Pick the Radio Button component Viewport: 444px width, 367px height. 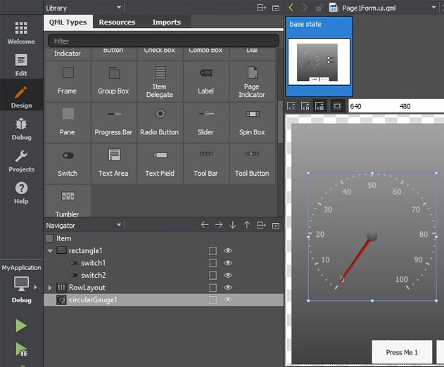(160, 122)
